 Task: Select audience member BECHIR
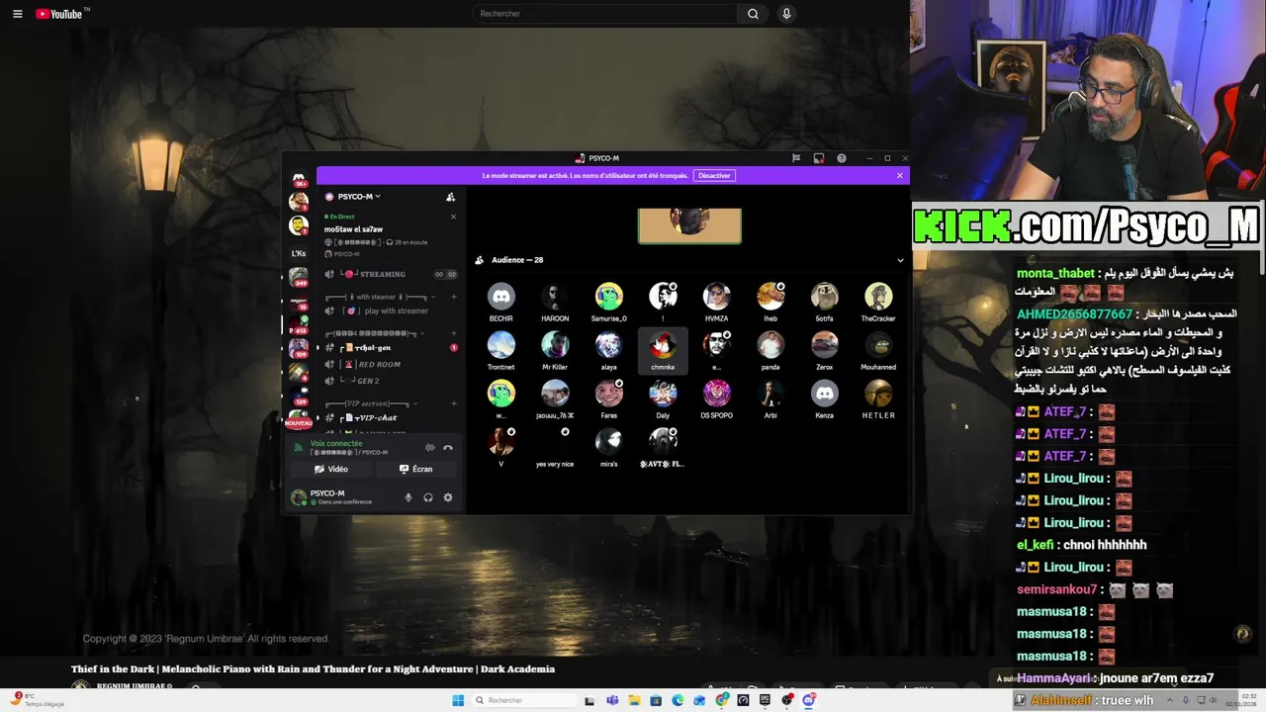pos(501,302)
